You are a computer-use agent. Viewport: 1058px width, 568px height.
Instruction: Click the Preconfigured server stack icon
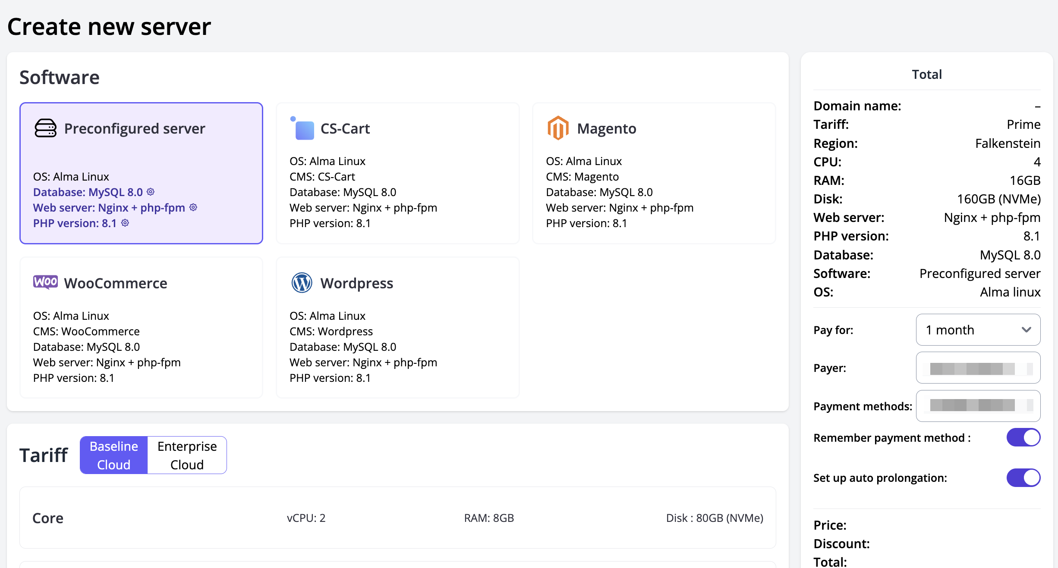tap(45, 128)
